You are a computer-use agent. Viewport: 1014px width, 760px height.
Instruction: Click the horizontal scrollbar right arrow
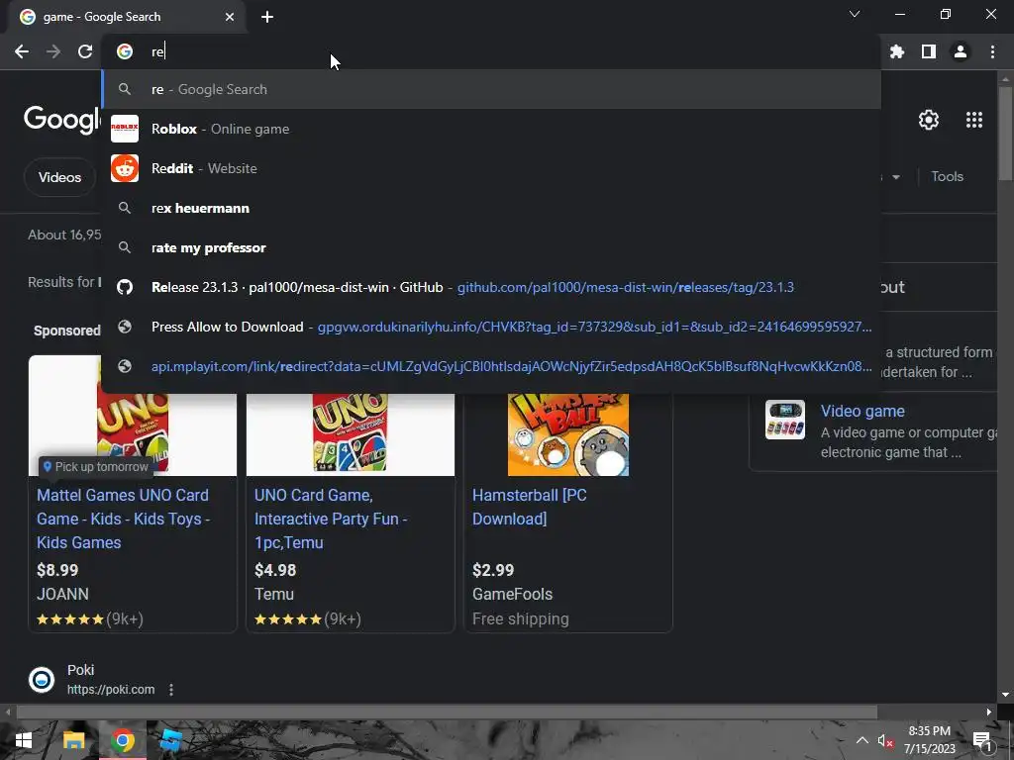click(x=988, y=712)
